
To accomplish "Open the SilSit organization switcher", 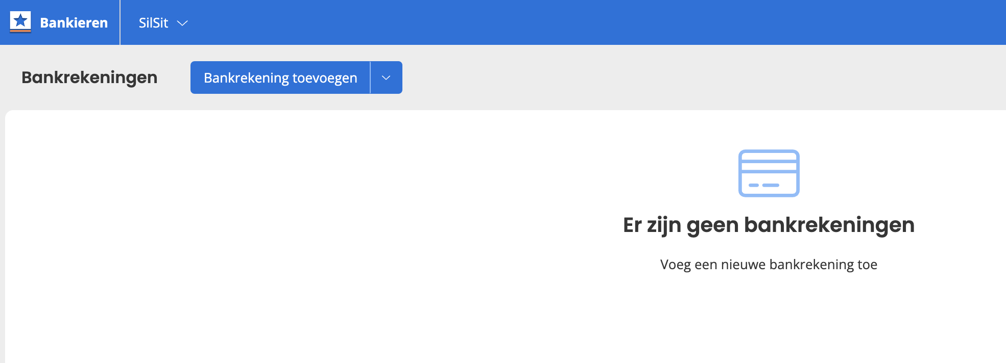I will click(154, 23).
